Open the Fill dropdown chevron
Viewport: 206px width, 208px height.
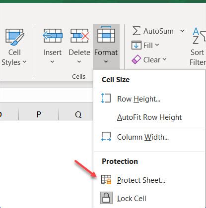(x=157, y=45)
